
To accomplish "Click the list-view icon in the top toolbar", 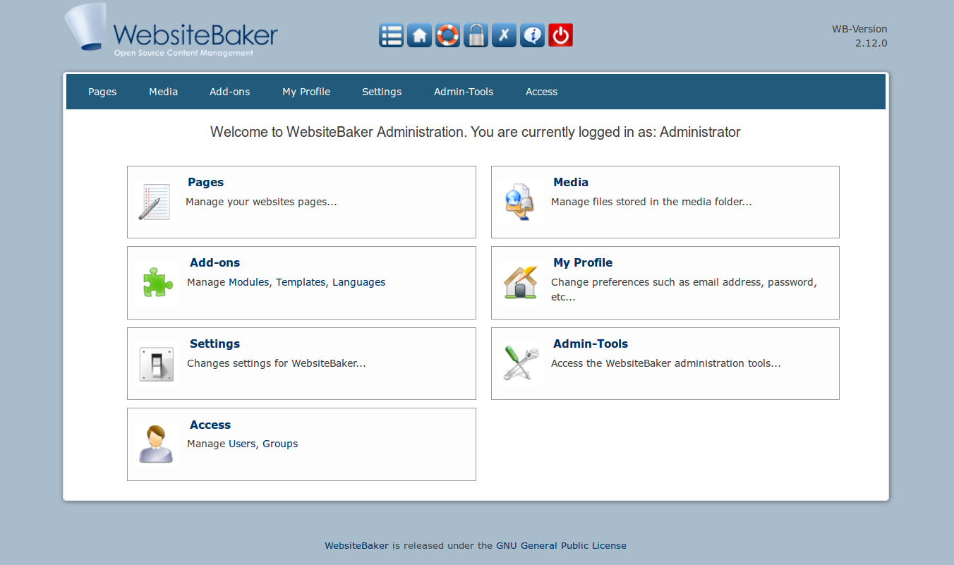I will click(391, 35).
